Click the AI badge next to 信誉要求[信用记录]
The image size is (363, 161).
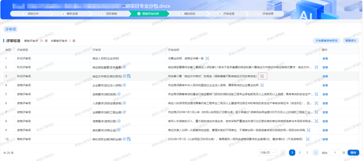[119, 121]
